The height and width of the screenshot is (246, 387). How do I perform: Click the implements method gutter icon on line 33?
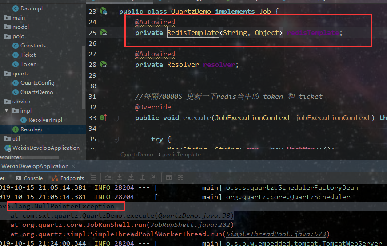tap(103, 118)
